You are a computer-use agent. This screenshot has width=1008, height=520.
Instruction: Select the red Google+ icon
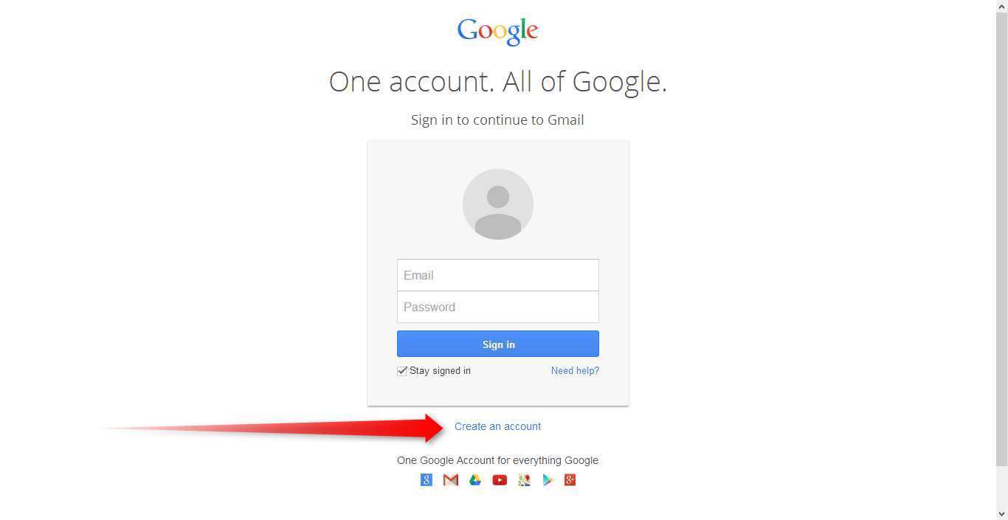pyautogui.click(x=570, y=480)
